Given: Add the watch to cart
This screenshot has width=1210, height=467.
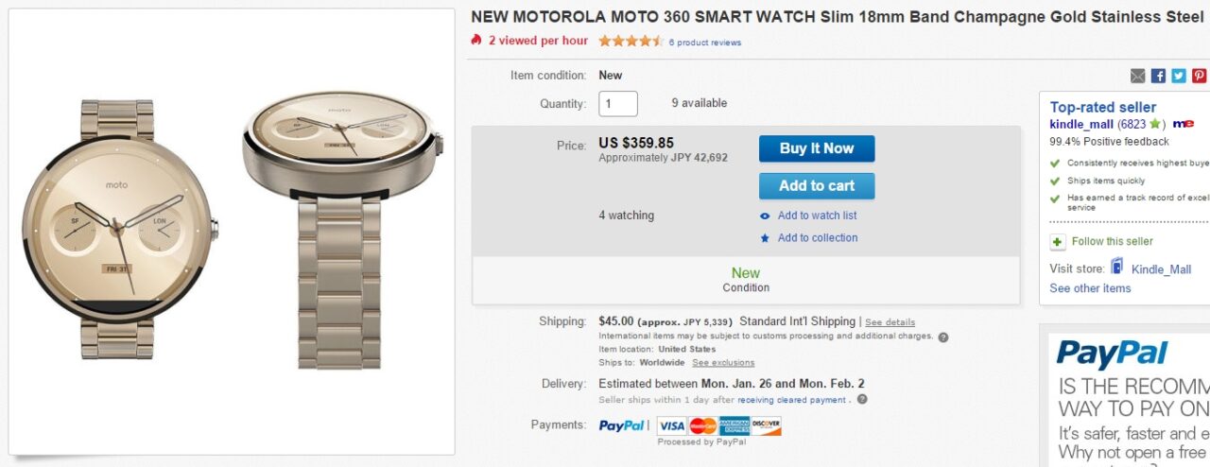Looking at the screenshot, I should (817, 186).
